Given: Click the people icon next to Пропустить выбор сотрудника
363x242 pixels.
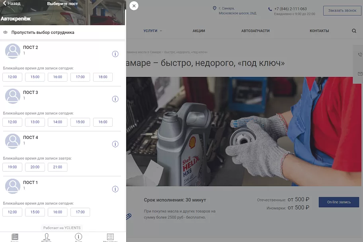Looking at the screenshot, I should tap(5, 32).
